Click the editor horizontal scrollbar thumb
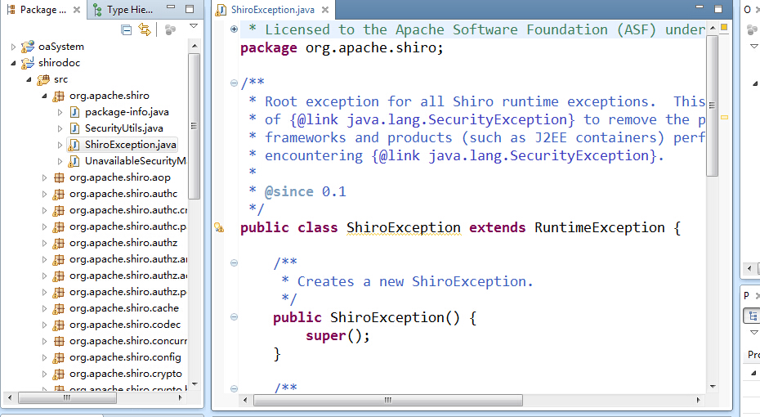760x417 pixels. [x=387, y=400]
